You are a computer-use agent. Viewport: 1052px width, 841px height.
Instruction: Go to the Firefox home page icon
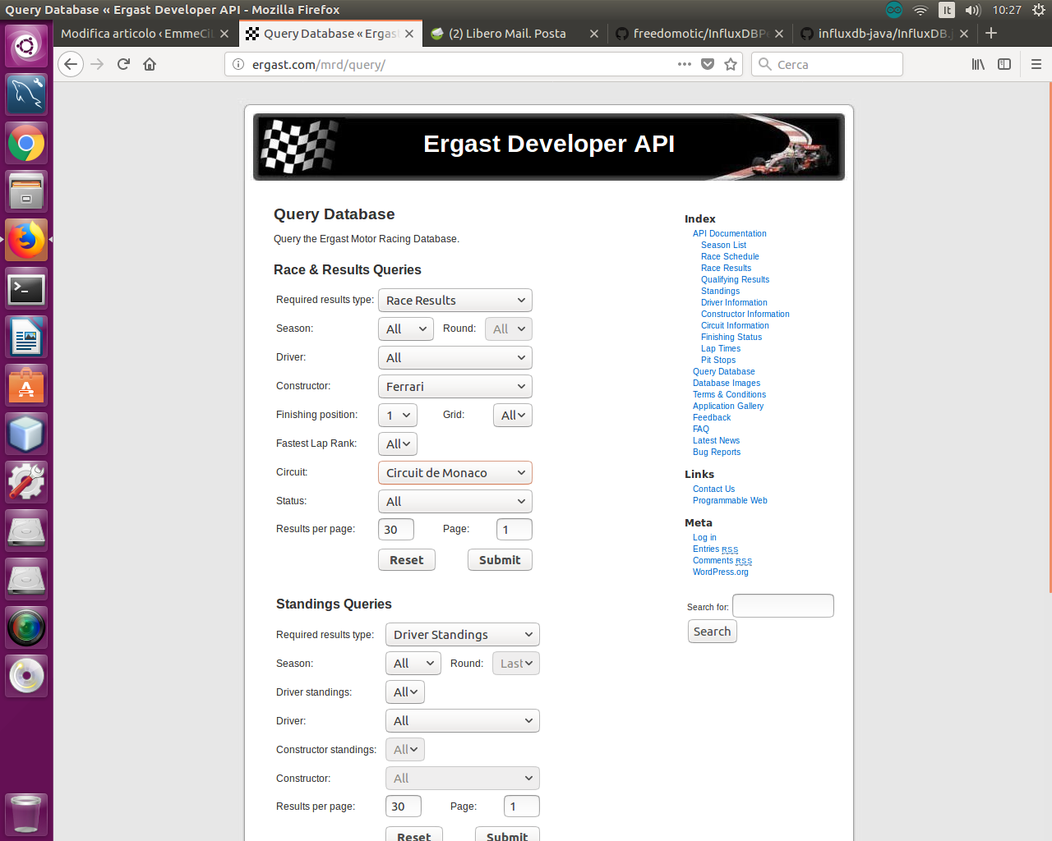pos(150,64)
